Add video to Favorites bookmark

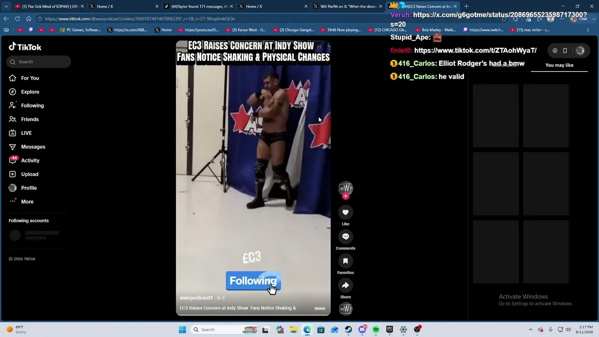pyautogui.click(x=345, y=261)
